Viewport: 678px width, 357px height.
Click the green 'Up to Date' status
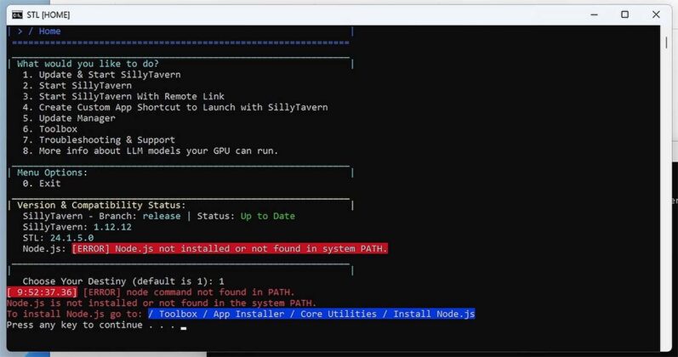coord(268,216)
